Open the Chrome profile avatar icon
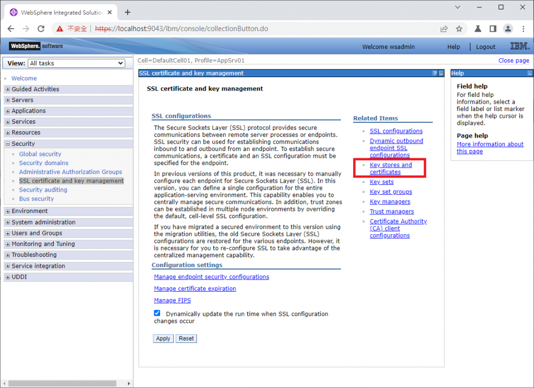This screenshot has width=534, height=388. coord(508,29)
